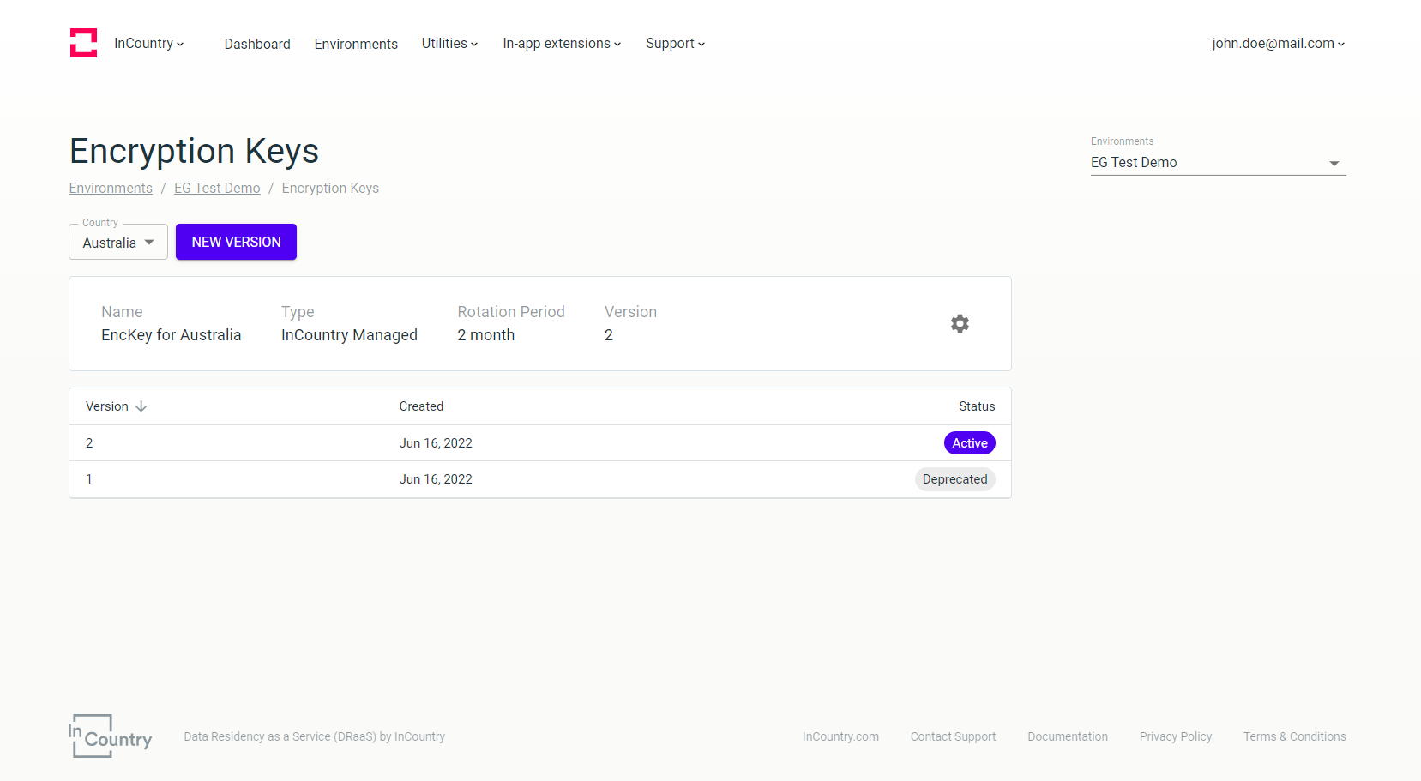
Task: Open the Support dropdown menu
Action: (675, 44)
